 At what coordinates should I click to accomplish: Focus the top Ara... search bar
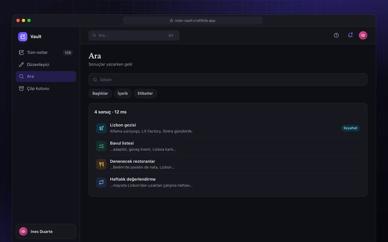coord(134,35)
